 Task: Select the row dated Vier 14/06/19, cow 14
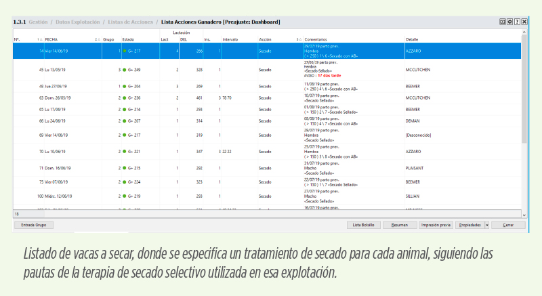tap(267, 51)
